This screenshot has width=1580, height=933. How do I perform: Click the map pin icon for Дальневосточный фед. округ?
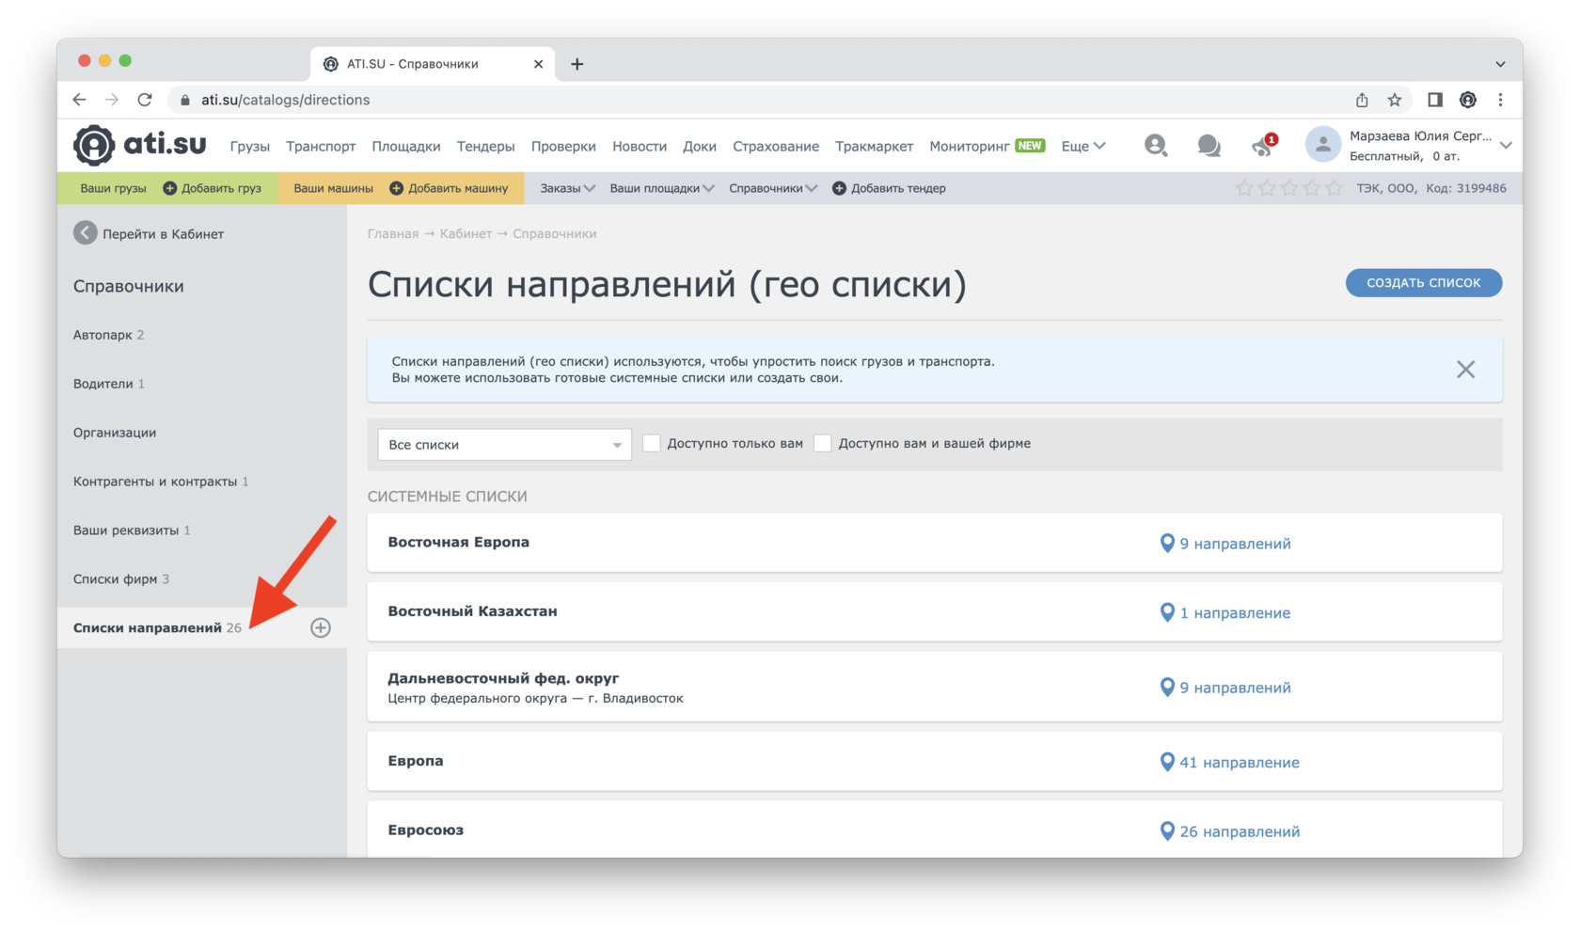pyautogui.click(x=1167, y=688)
